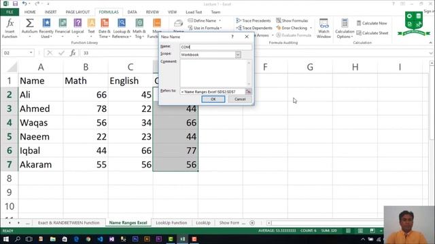435x244 pixels.
Task: Select the Exact & RANDBETWEEN Function sheet tab
Action: [x=69, y=223]
